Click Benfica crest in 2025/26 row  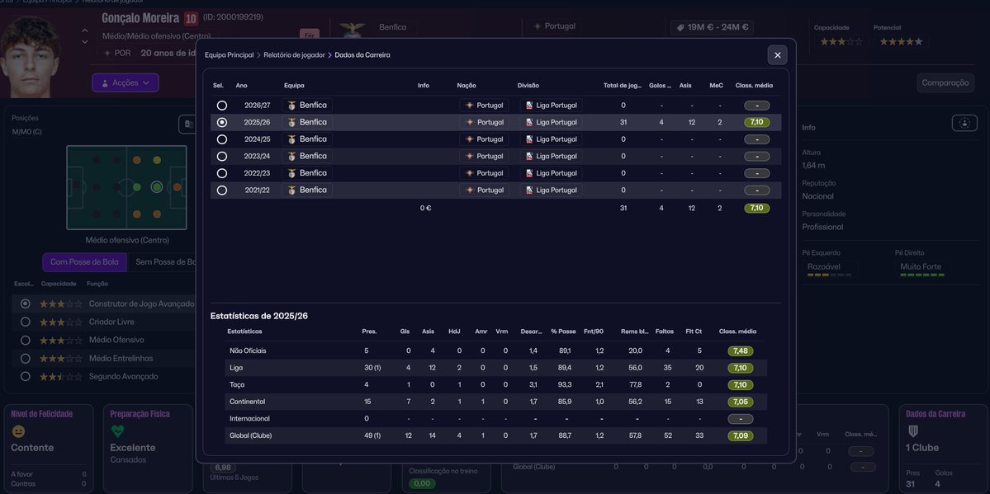291,122
